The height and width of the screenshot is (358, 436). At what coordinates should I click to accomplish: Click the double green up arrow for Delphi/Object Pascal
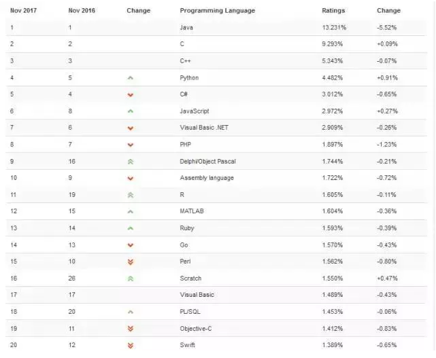point(130,162)
